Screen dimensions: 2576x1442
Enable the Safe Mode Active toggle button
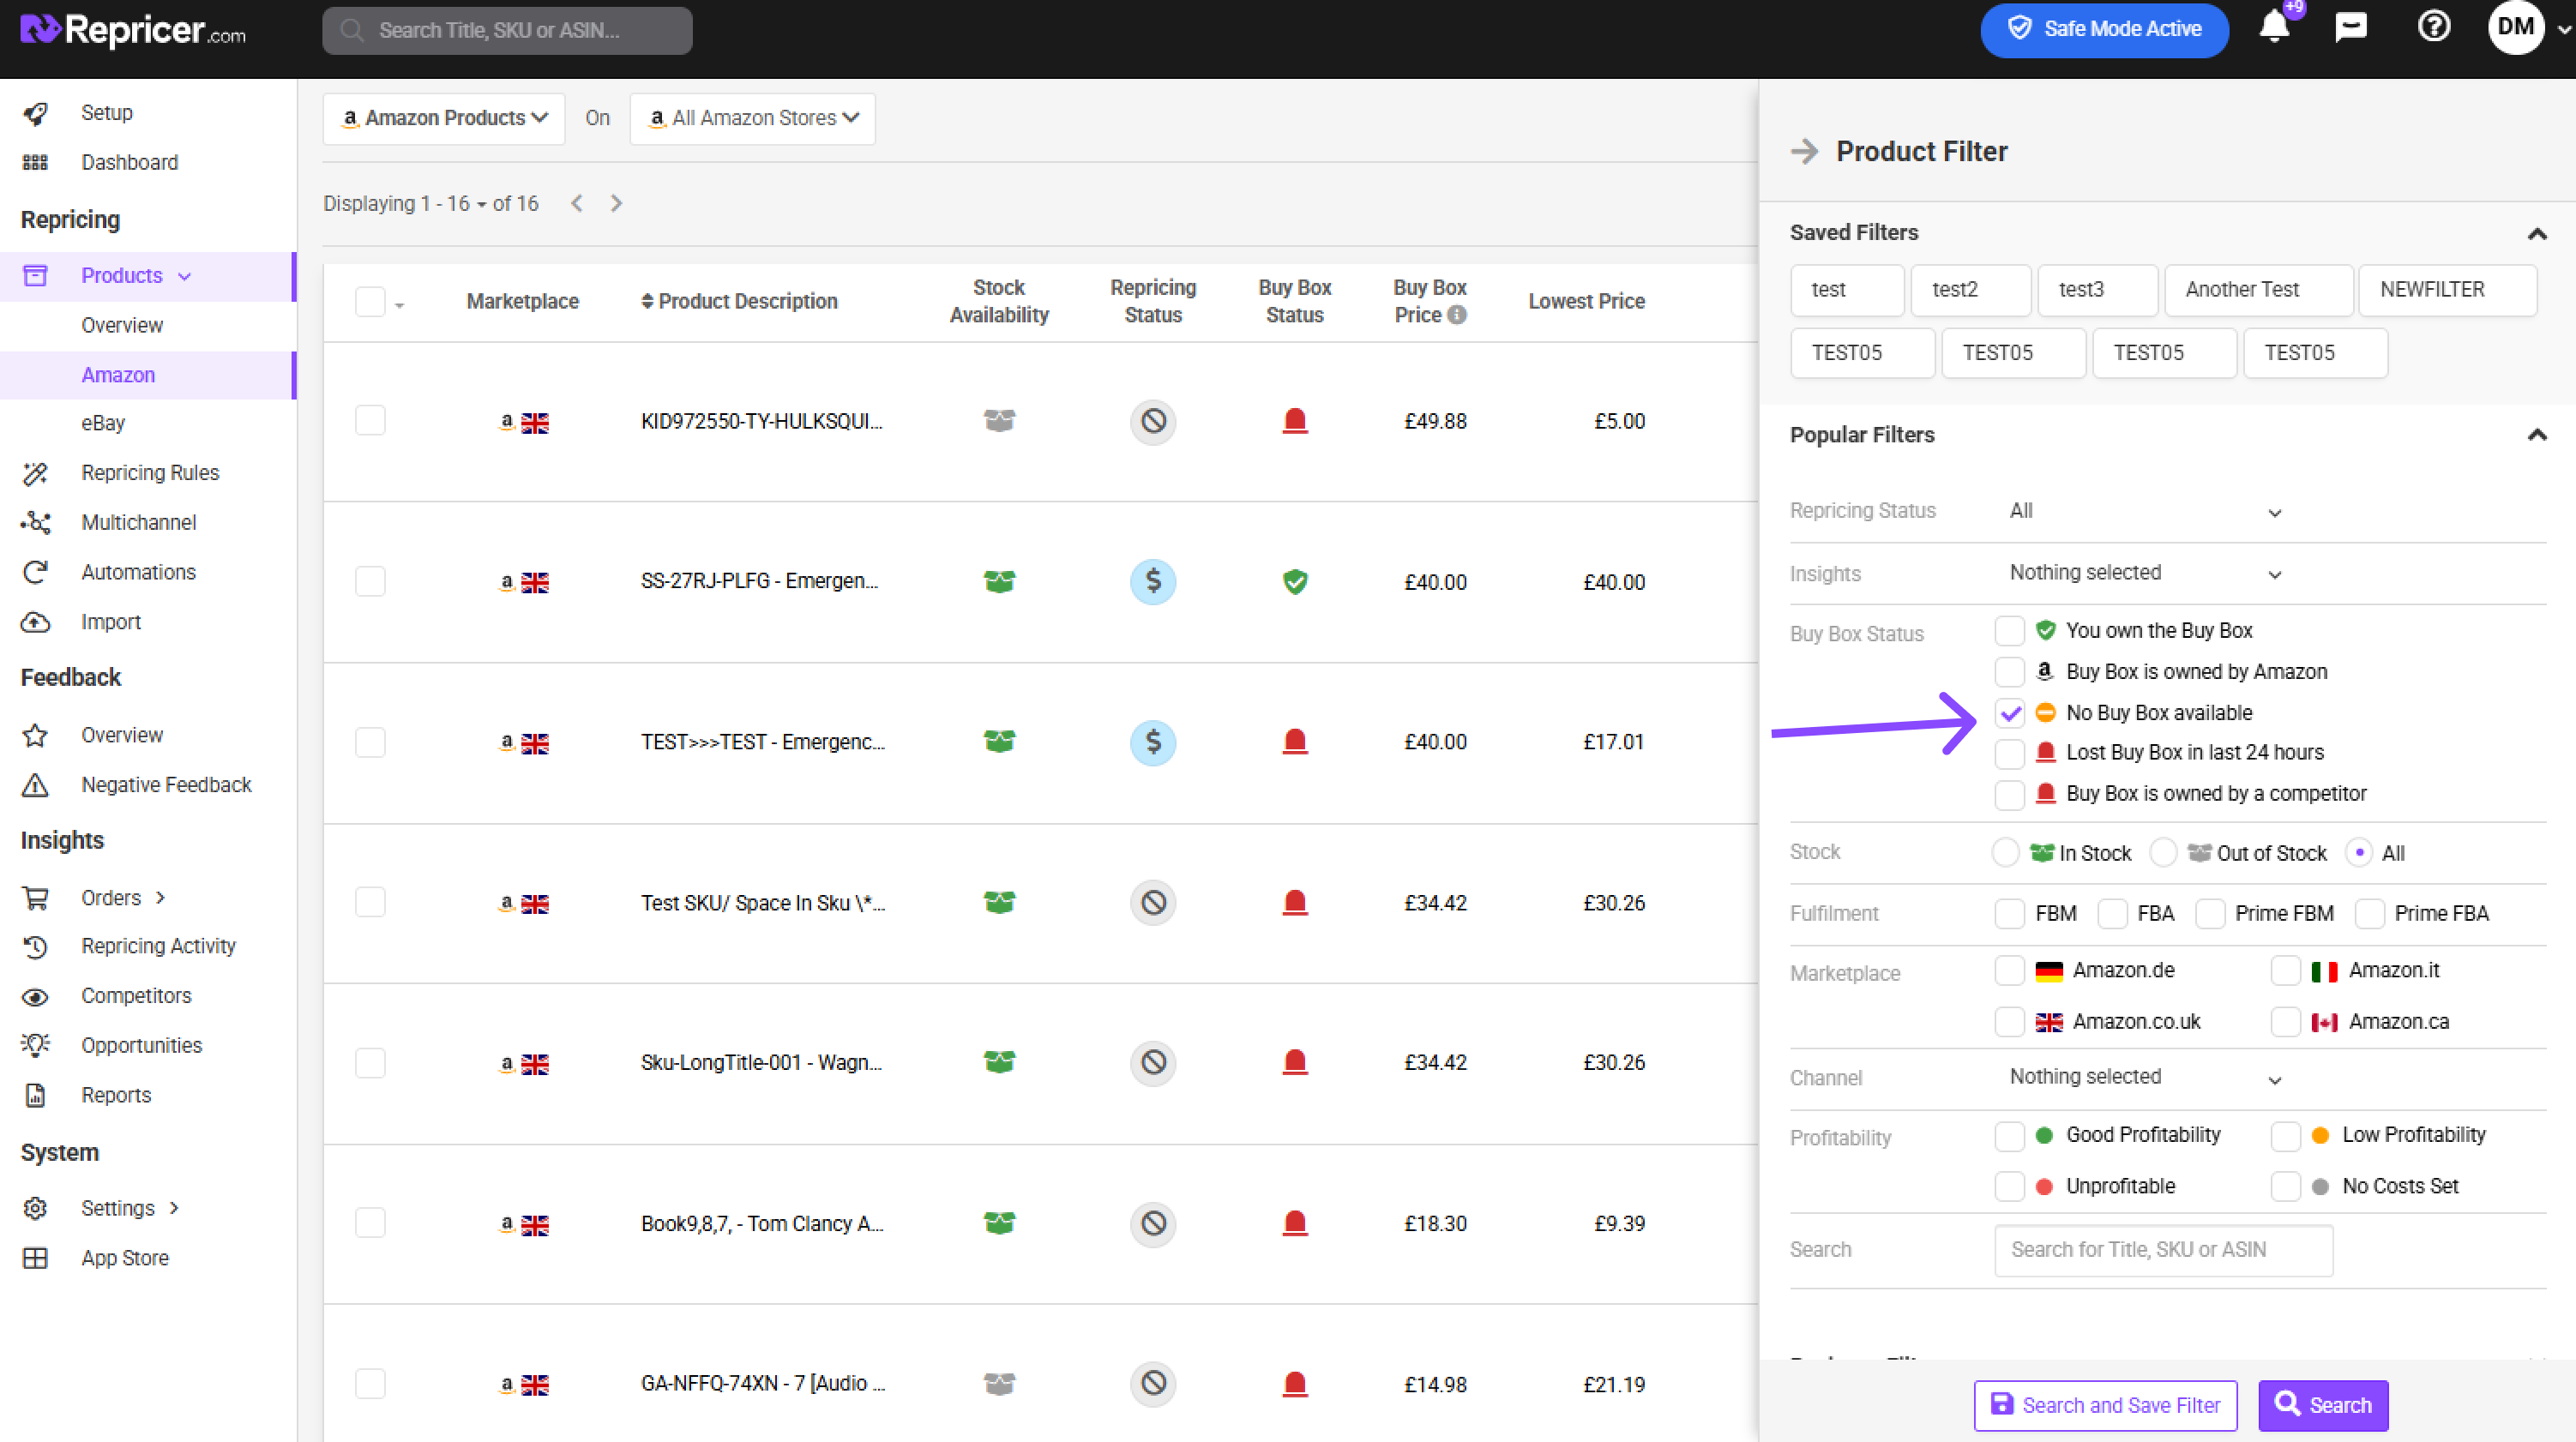(2104, 29)
